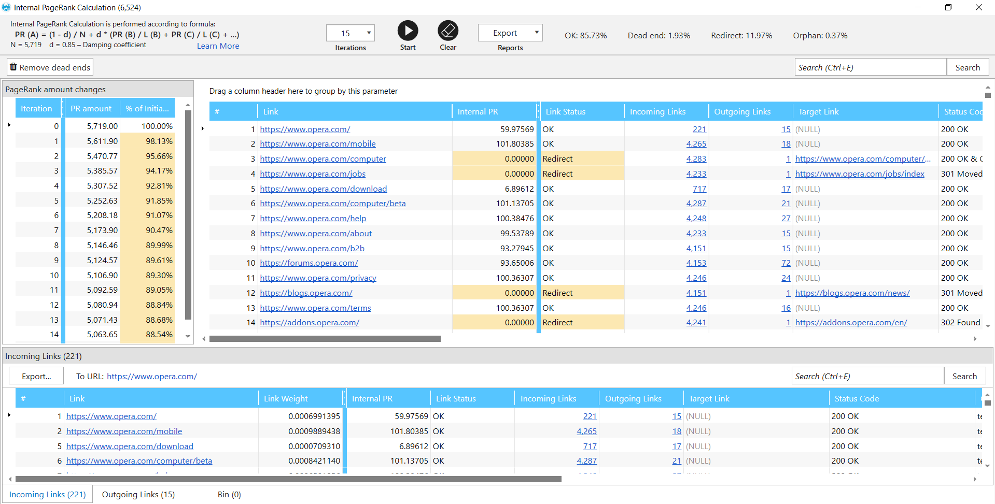Click trash icon on Remove dead ends
995x504 pixels.
pyautogui.click(x=13, y=67)
